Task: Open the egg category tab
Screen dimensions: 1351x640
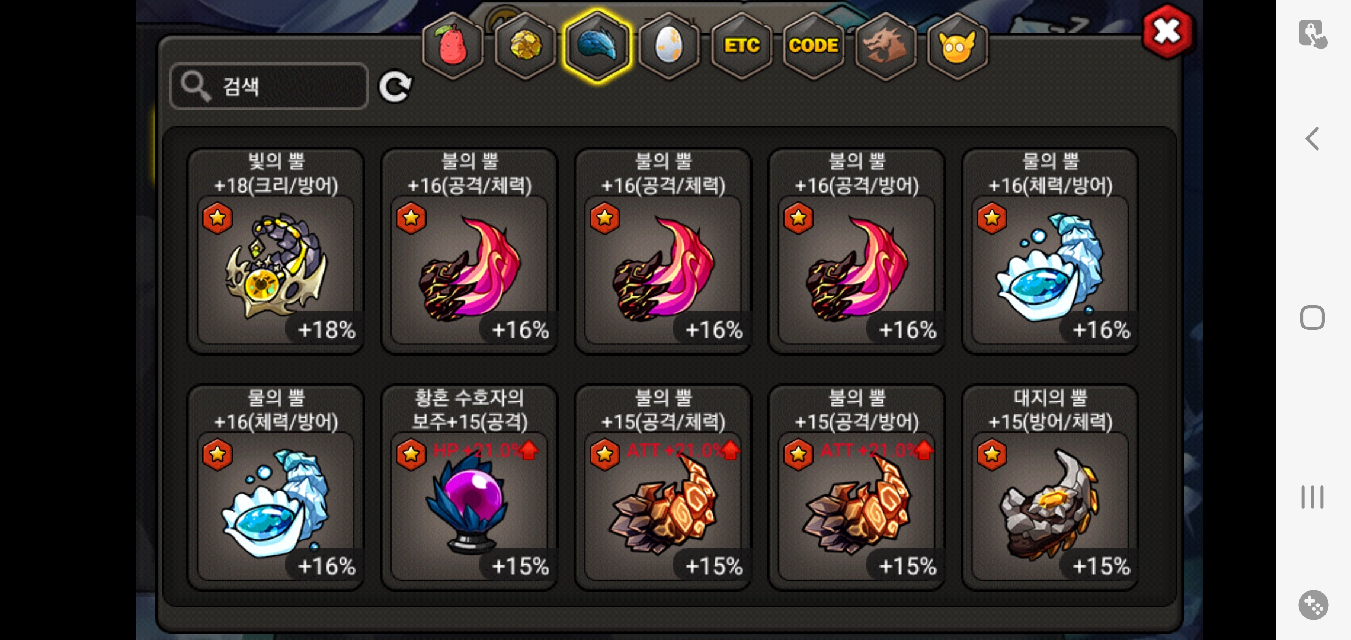Action: 670,46
